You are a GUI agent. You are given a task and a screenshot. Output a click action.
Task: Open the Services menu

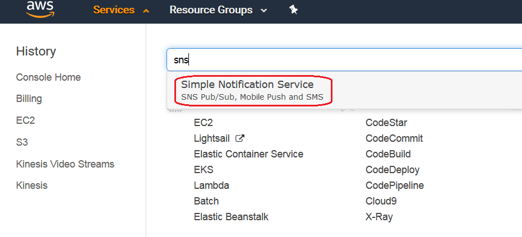[x=114, y=10]
